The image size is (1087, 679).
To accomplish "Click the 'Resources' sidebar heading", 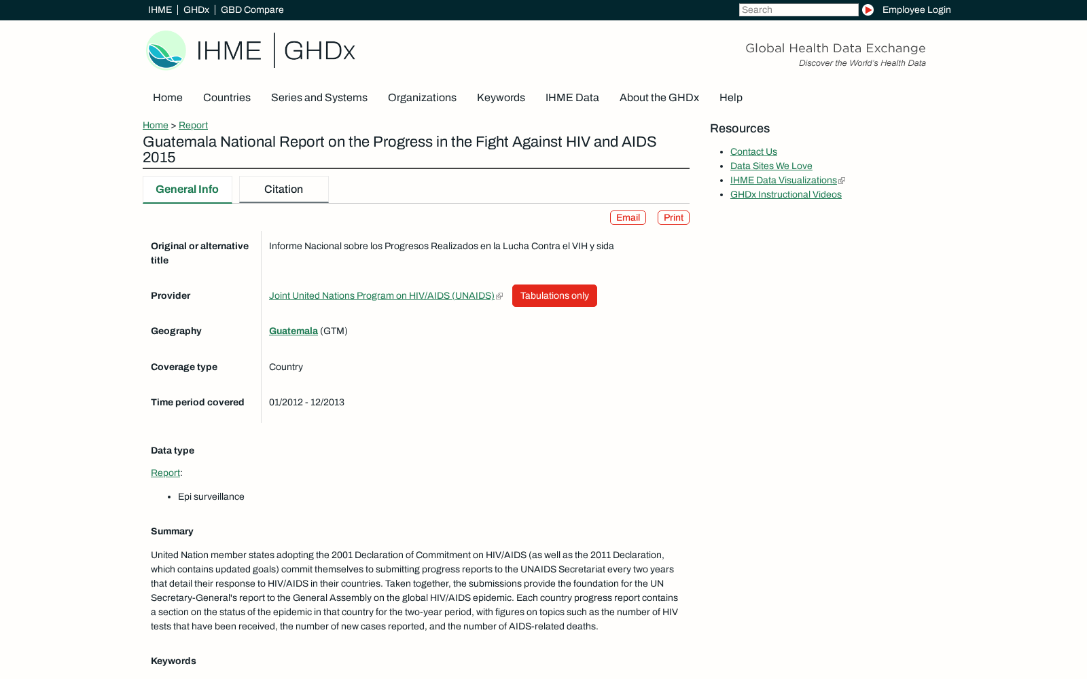I will point(740,128).
